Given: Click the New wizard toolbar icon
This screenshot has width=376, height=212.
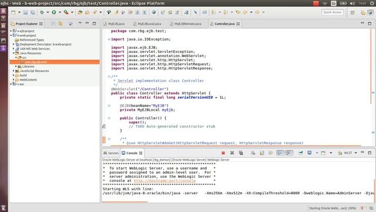Looking at the screenshot, I should pos(14,12).
